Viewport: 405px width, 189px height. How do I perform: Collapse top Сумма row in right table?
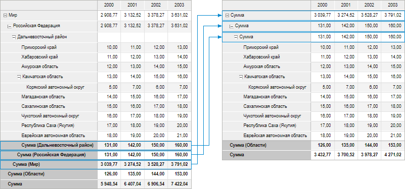tap(228, 16)
